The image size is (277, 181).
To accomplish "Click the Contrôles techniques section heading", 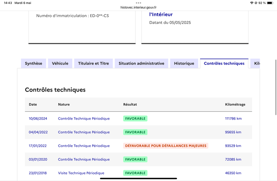I will click(x=55, y=90).
